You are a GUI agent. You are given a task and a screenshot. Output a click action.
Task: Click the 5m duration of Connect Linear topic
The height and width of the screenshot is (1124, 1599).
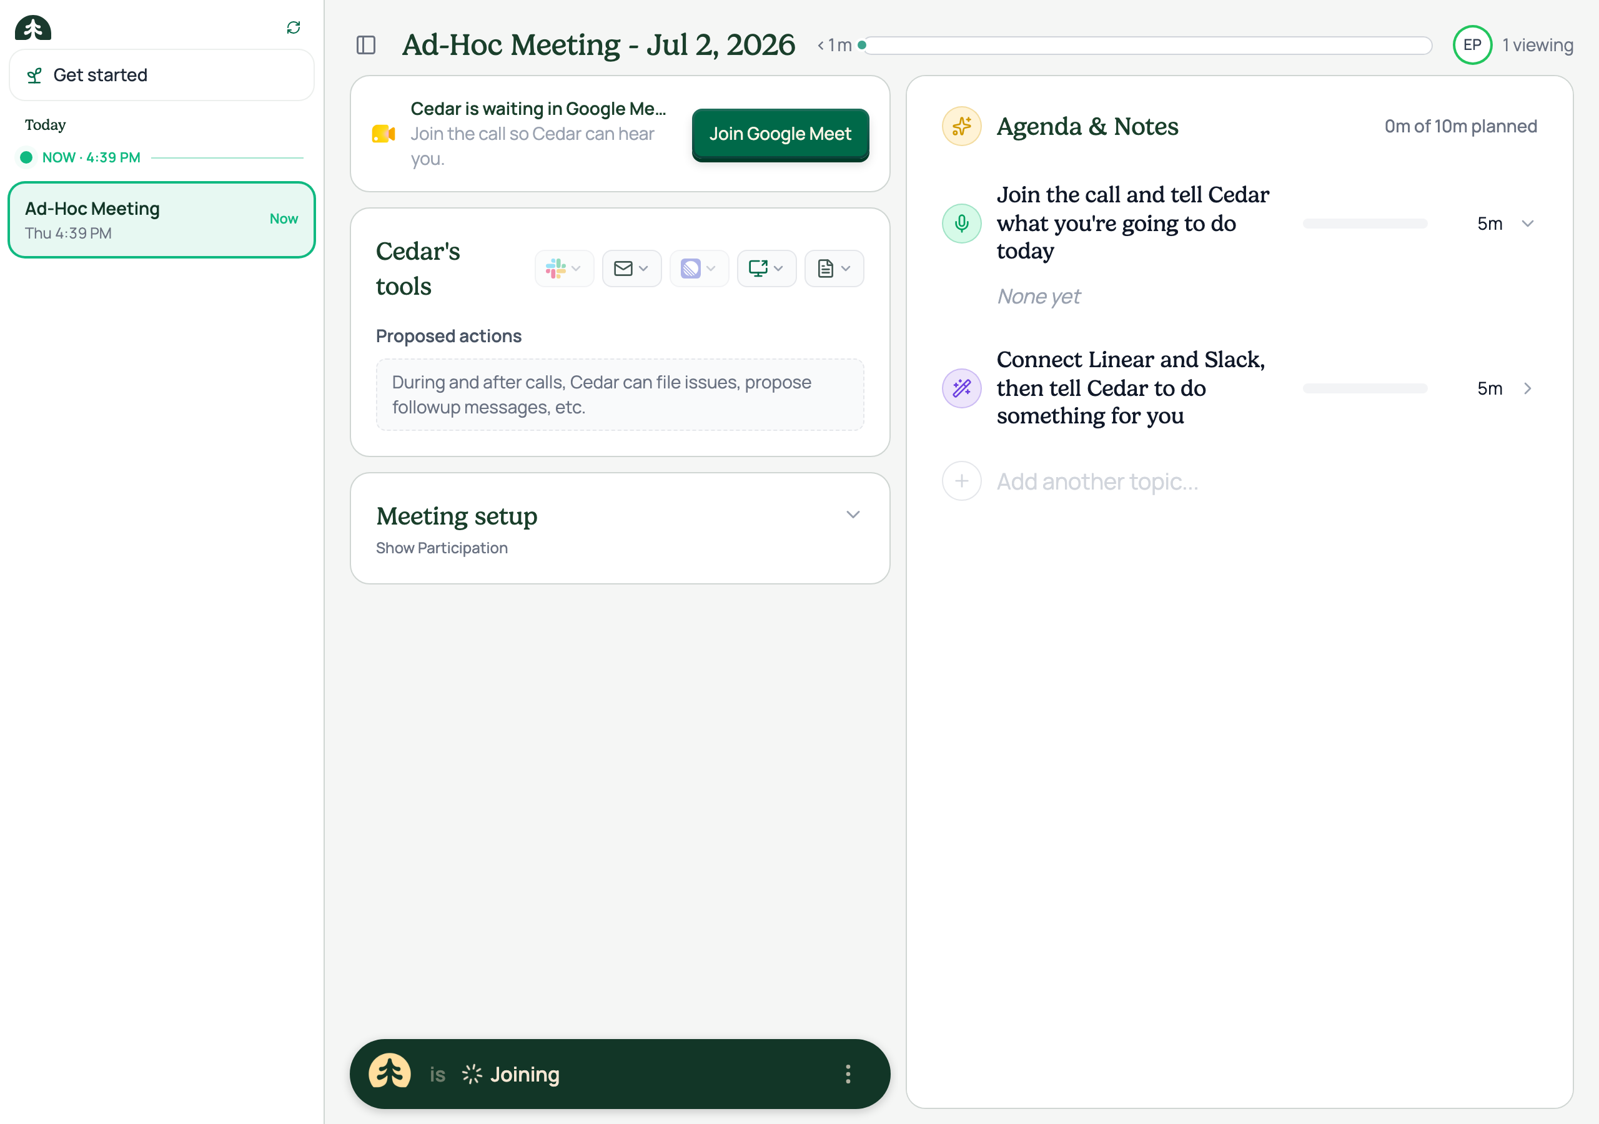click(1490, 388)
